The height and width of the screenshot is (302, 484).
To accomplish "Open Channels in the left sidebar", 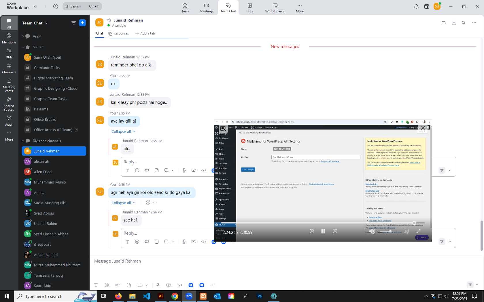I will pyautogui.click(x=9, y=68).
